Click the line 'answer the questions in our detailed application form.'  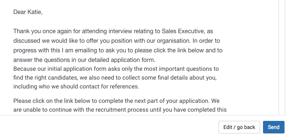point(84,60)
